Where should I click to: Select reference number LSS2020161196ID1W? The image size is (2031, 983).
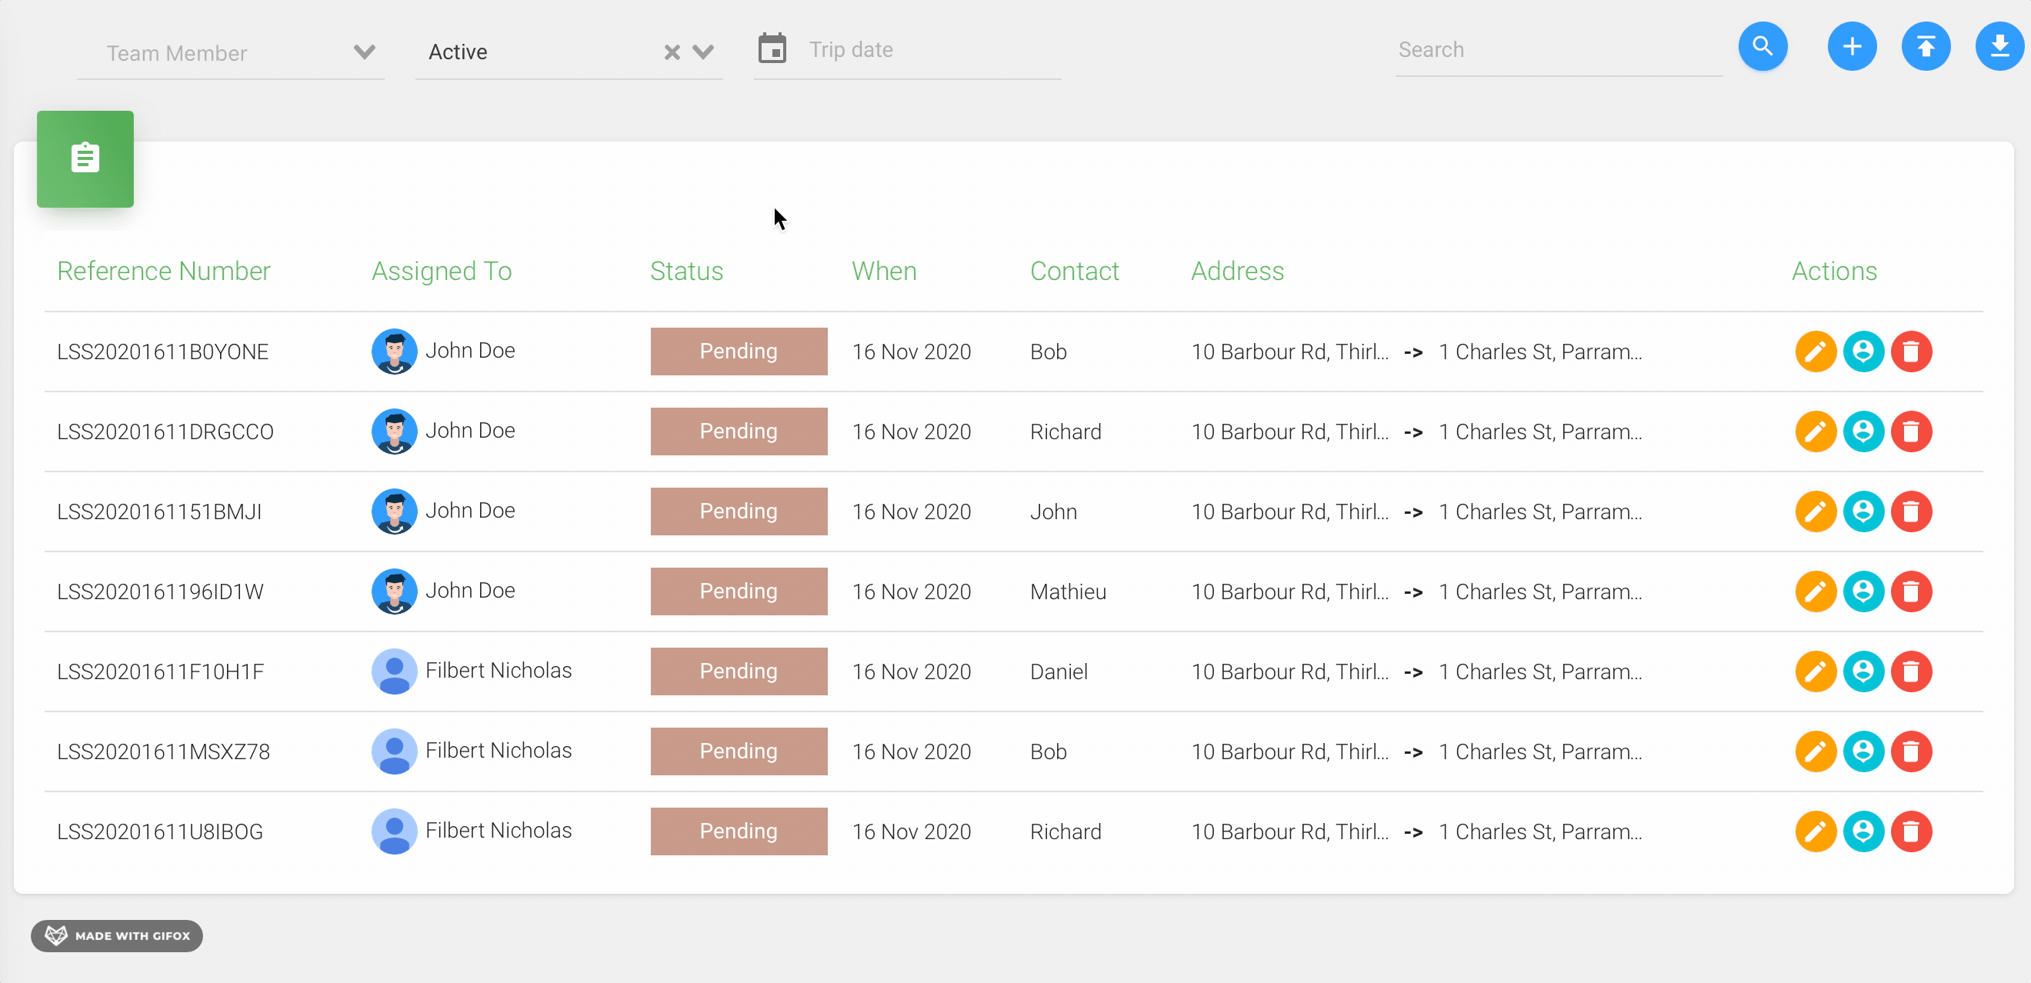tap(160, 592)
